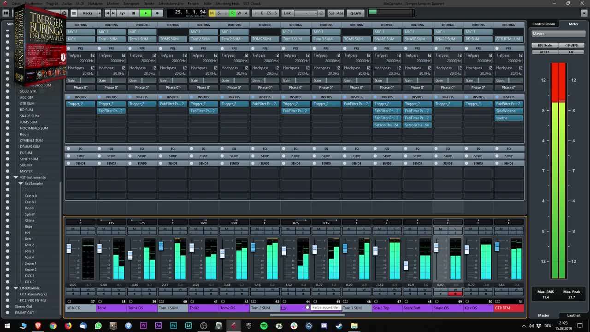
Task: Toggle visibility dot for SOLO GTR channel
Action: [7, 91]
